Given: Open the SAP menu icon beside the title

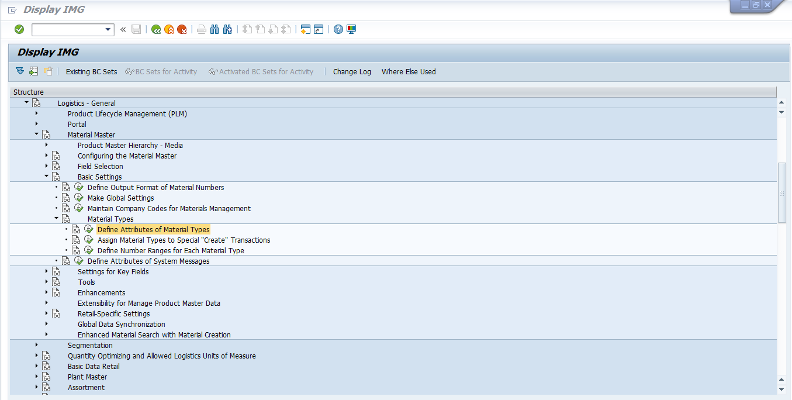Looking at the screenshot, I should coord(12,10).
